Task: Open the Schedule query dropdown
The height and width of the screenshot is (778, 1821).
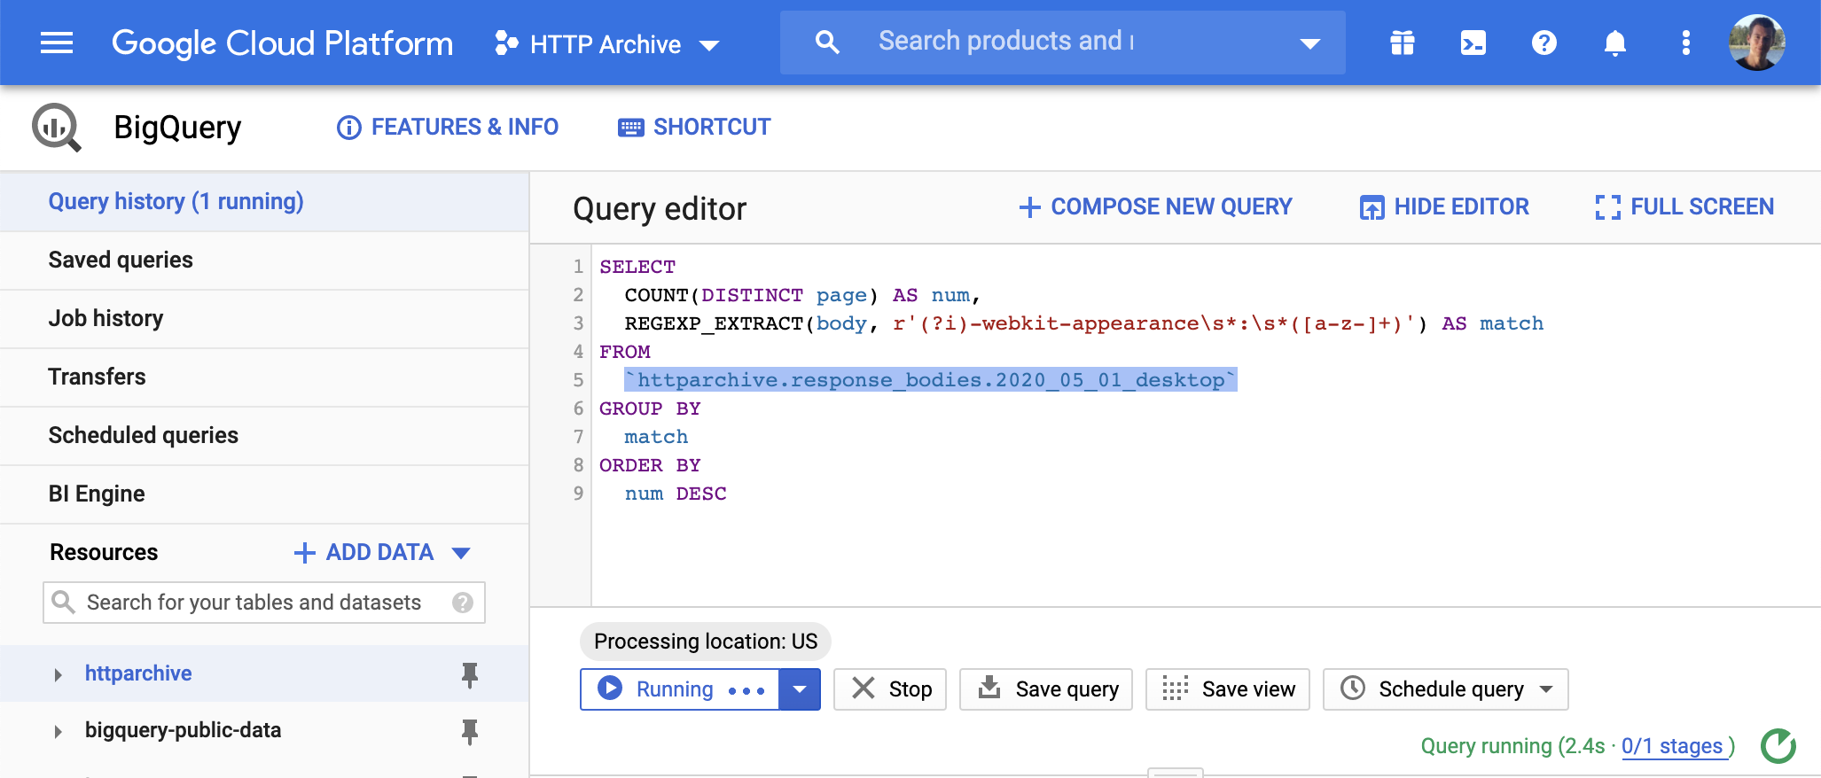Action: (x=1446, y=689)
